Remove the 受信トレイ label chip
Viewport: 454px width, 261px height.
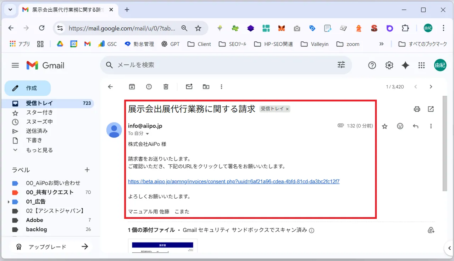(x=287, y=109)
